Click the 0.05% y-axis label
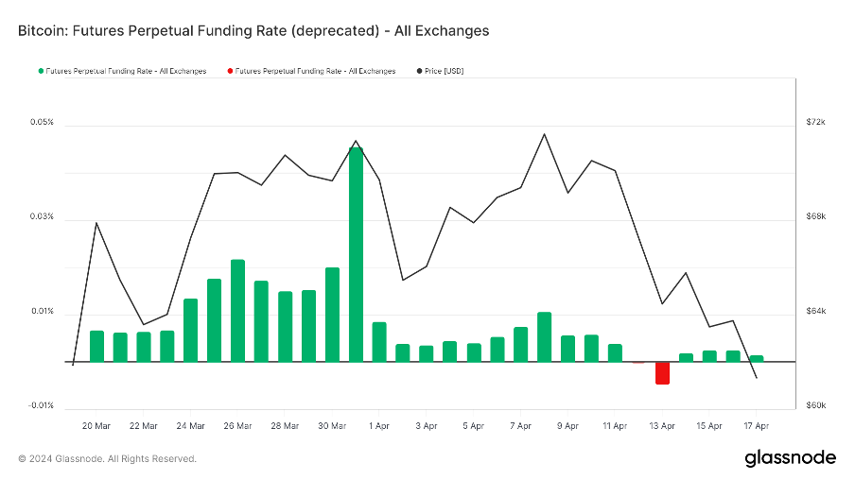The image size is (855, 480). pos(42,122)
